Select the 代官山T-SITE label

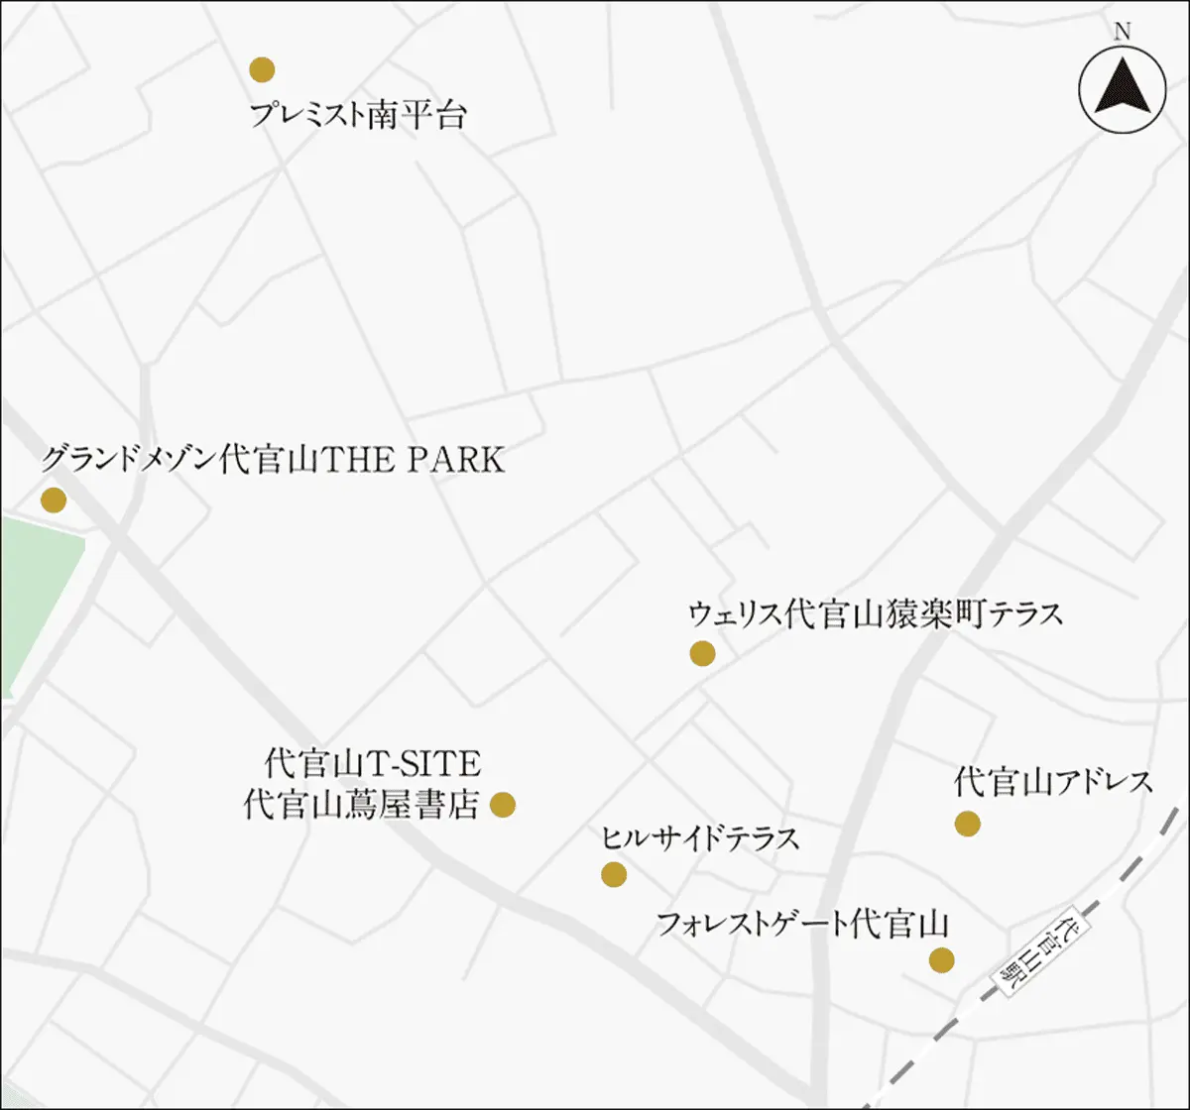(373, 764)
